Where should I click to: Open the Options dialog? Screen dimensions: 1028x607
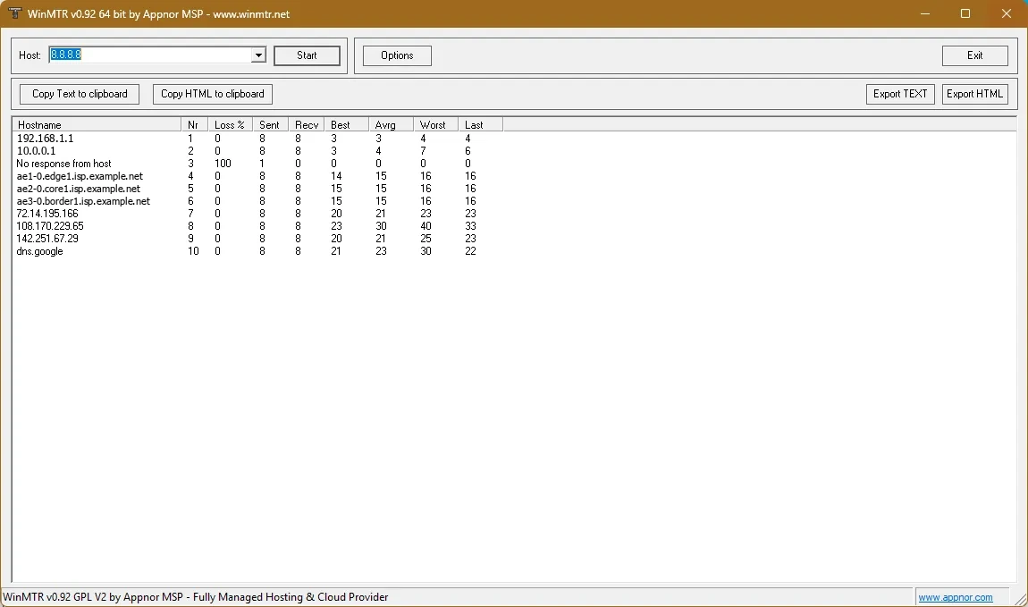point(397,55)
